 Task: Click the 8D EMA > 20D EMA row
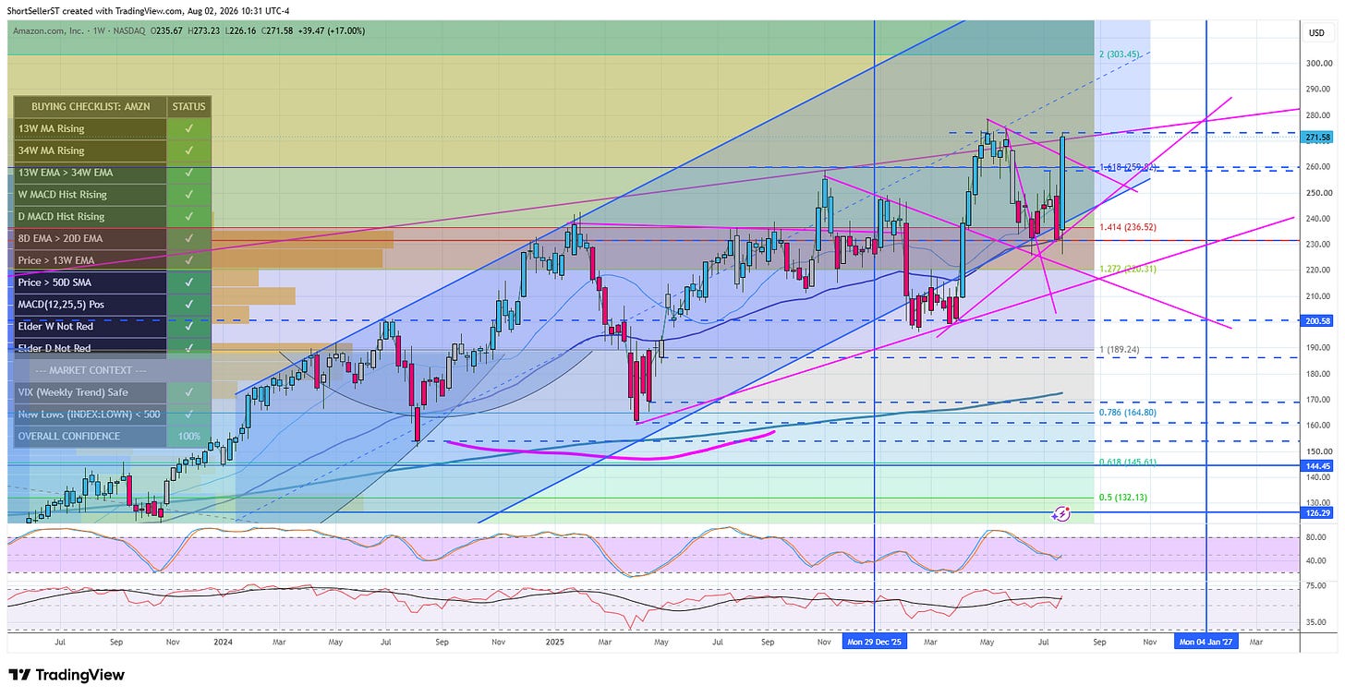[x=112, y=238]
